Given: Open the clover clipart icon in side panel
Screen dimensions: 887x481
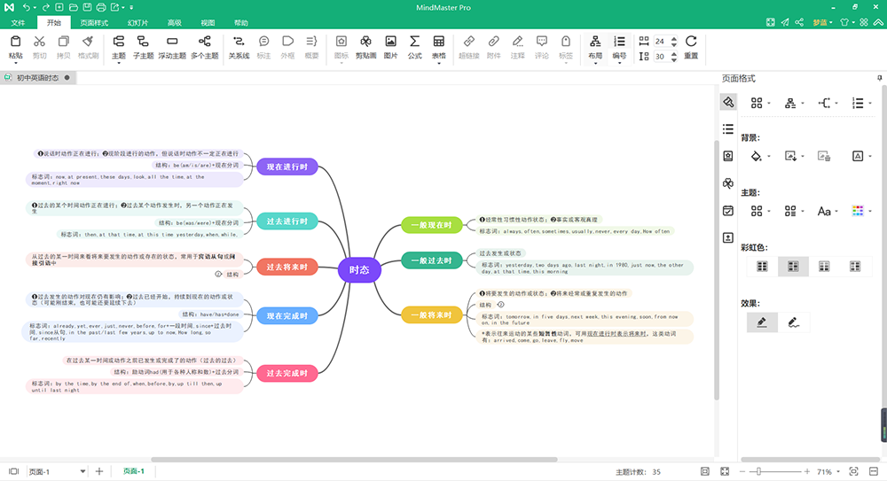Looking at the screenshot, I should (x=728, y=183).
